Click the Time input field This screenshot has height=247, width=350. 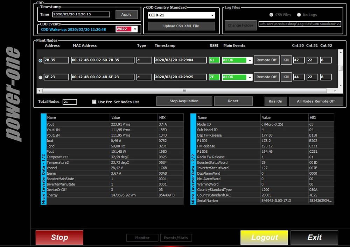click(x=81, y=14)
